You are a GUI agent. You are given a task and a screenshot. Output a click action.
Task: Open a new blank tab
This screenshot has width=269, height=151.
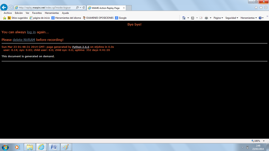point(129,8)
